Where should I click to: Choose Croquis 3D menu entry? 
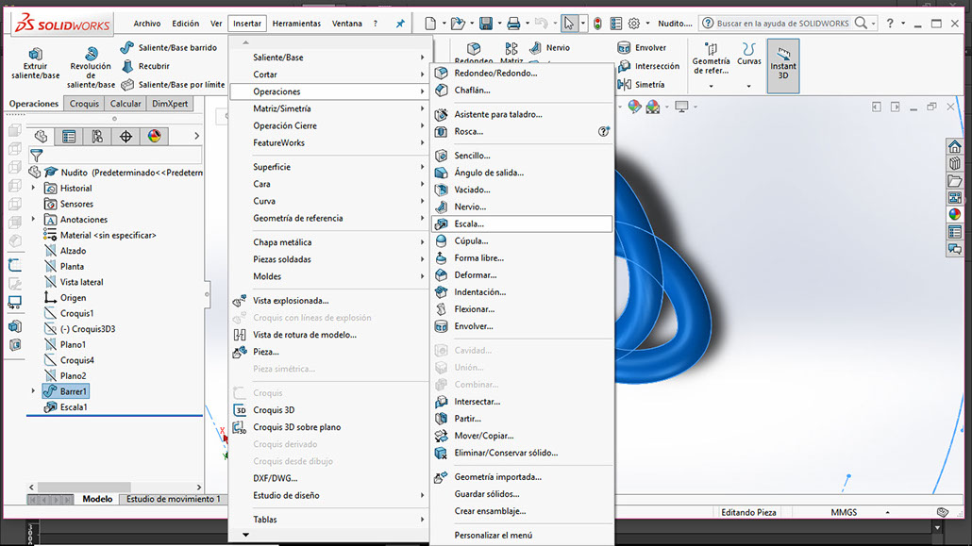click(330, 409)
